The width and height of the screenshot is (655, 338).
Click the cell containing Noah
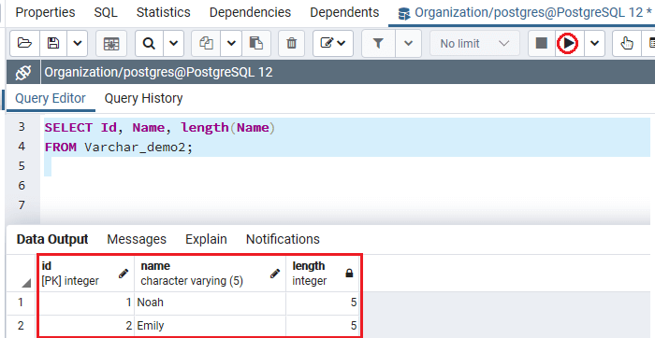point(211,303)
